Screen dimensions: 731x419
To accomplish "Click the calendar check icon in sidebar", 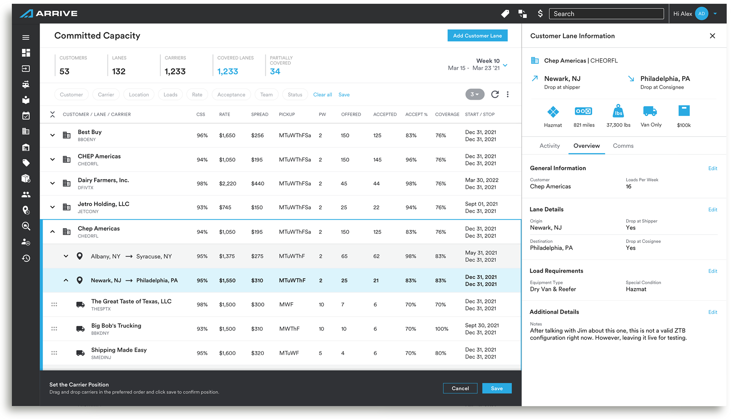I will coord(26,116).
